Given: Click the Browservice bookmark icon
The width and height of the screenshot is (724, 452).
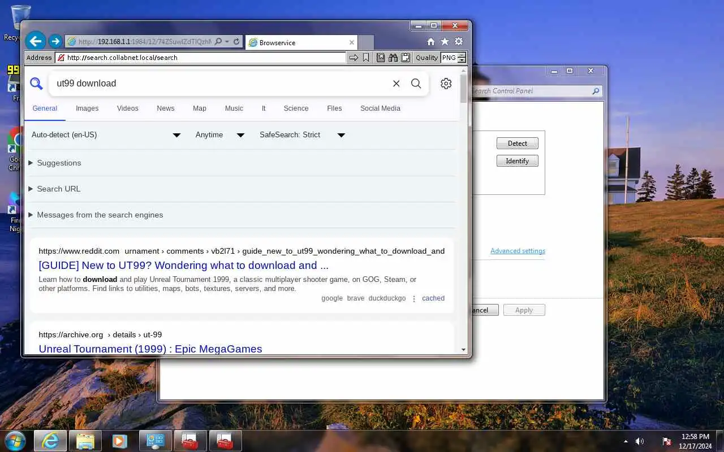Looking at the screenshot, I should coord(366,58).
